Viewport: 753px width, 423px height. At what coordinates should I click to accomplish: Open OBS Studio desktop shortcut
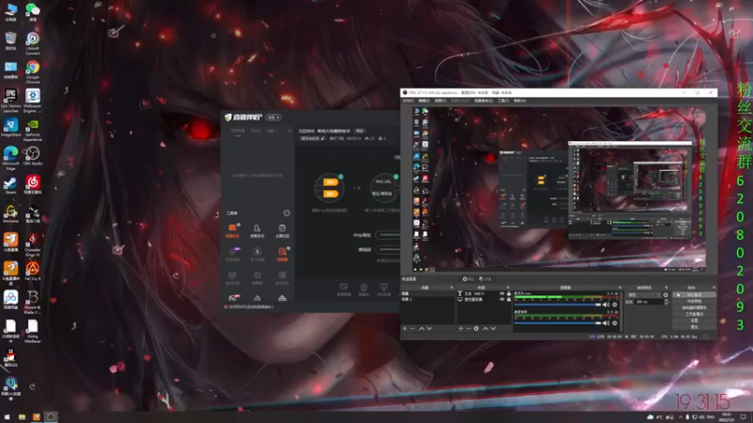click(x=33, y=156)
